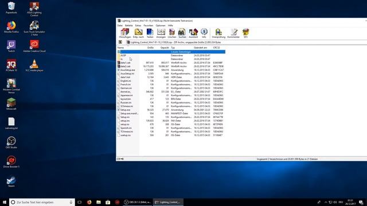
Task: Open the Befehle menu
Action: [x=128, y=25]
